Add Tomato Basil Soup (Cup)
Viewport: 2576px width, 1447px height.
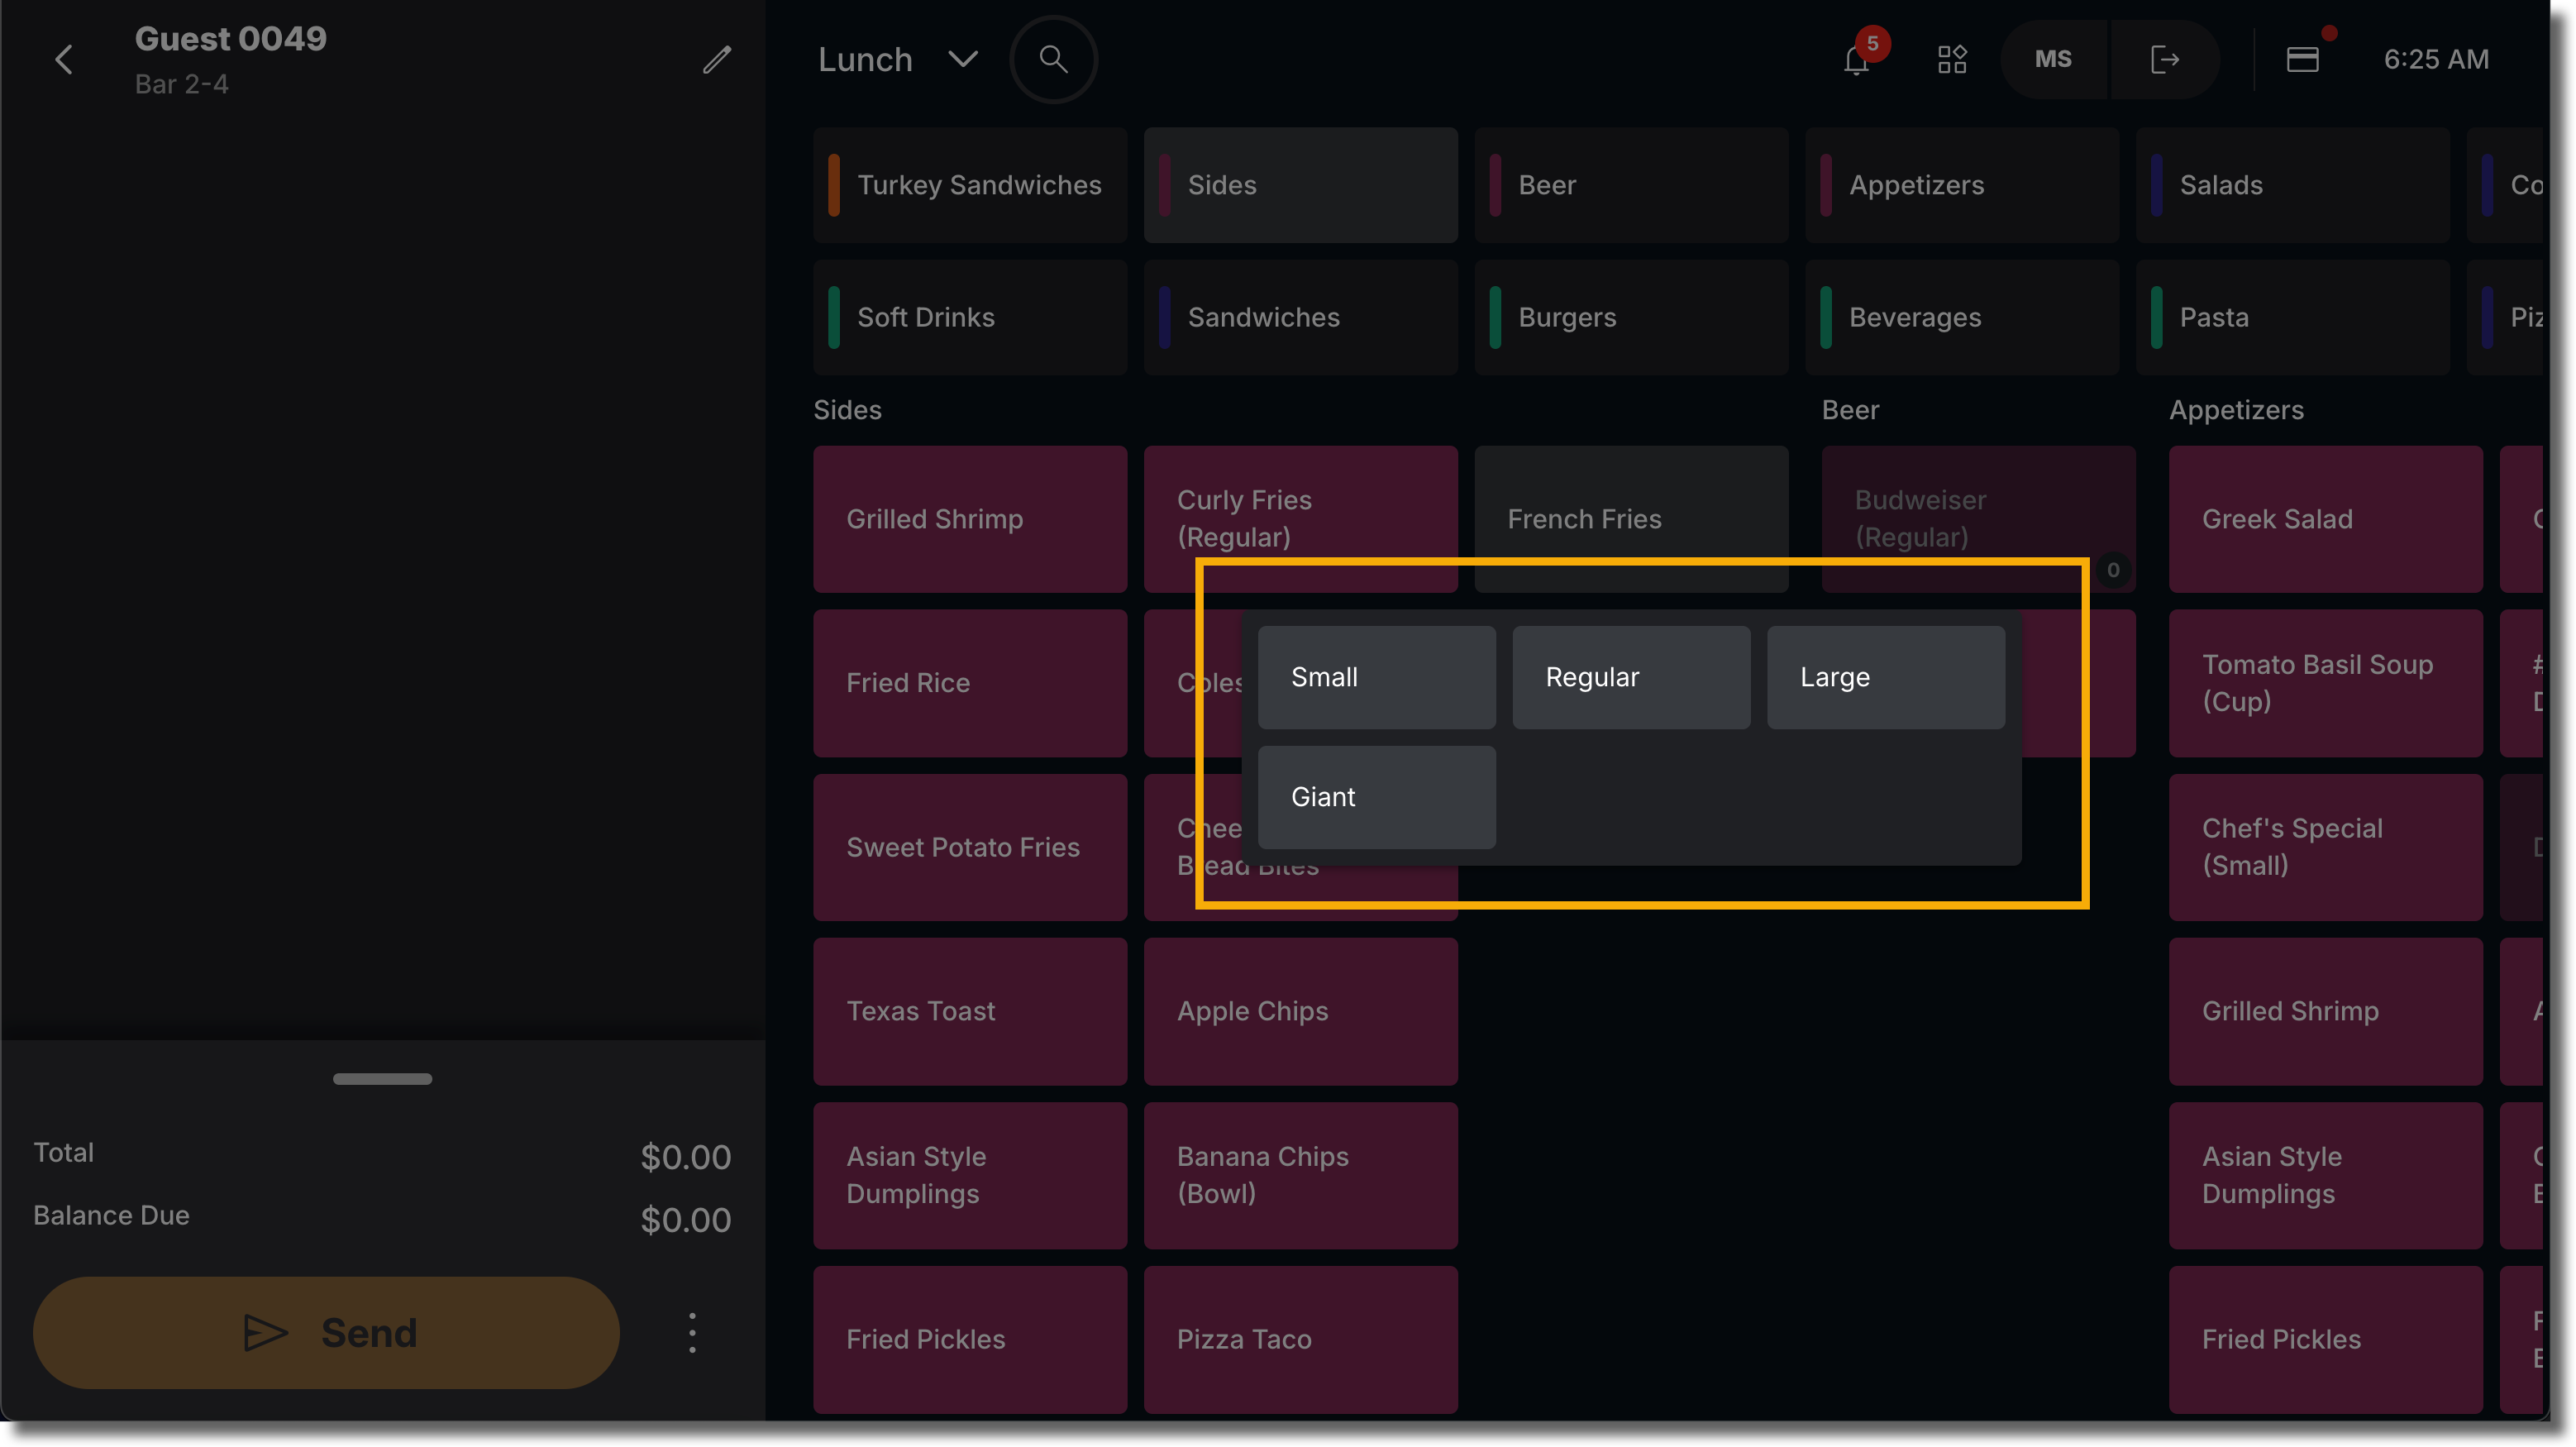click(x=2325, y=683)
